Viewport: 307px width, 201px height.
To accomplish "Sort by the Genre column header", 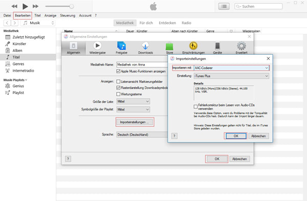I will (x=210, y=31).
